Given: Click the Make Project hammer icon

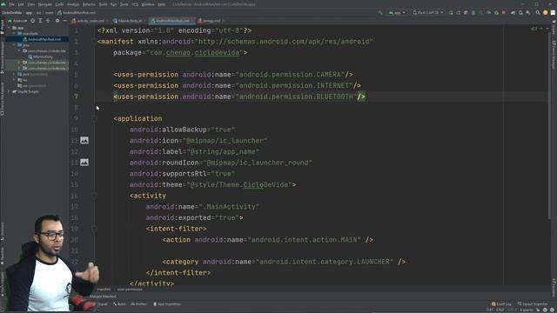Looking at the screenshot, I should pyautogui.click(x=380, y=12).
